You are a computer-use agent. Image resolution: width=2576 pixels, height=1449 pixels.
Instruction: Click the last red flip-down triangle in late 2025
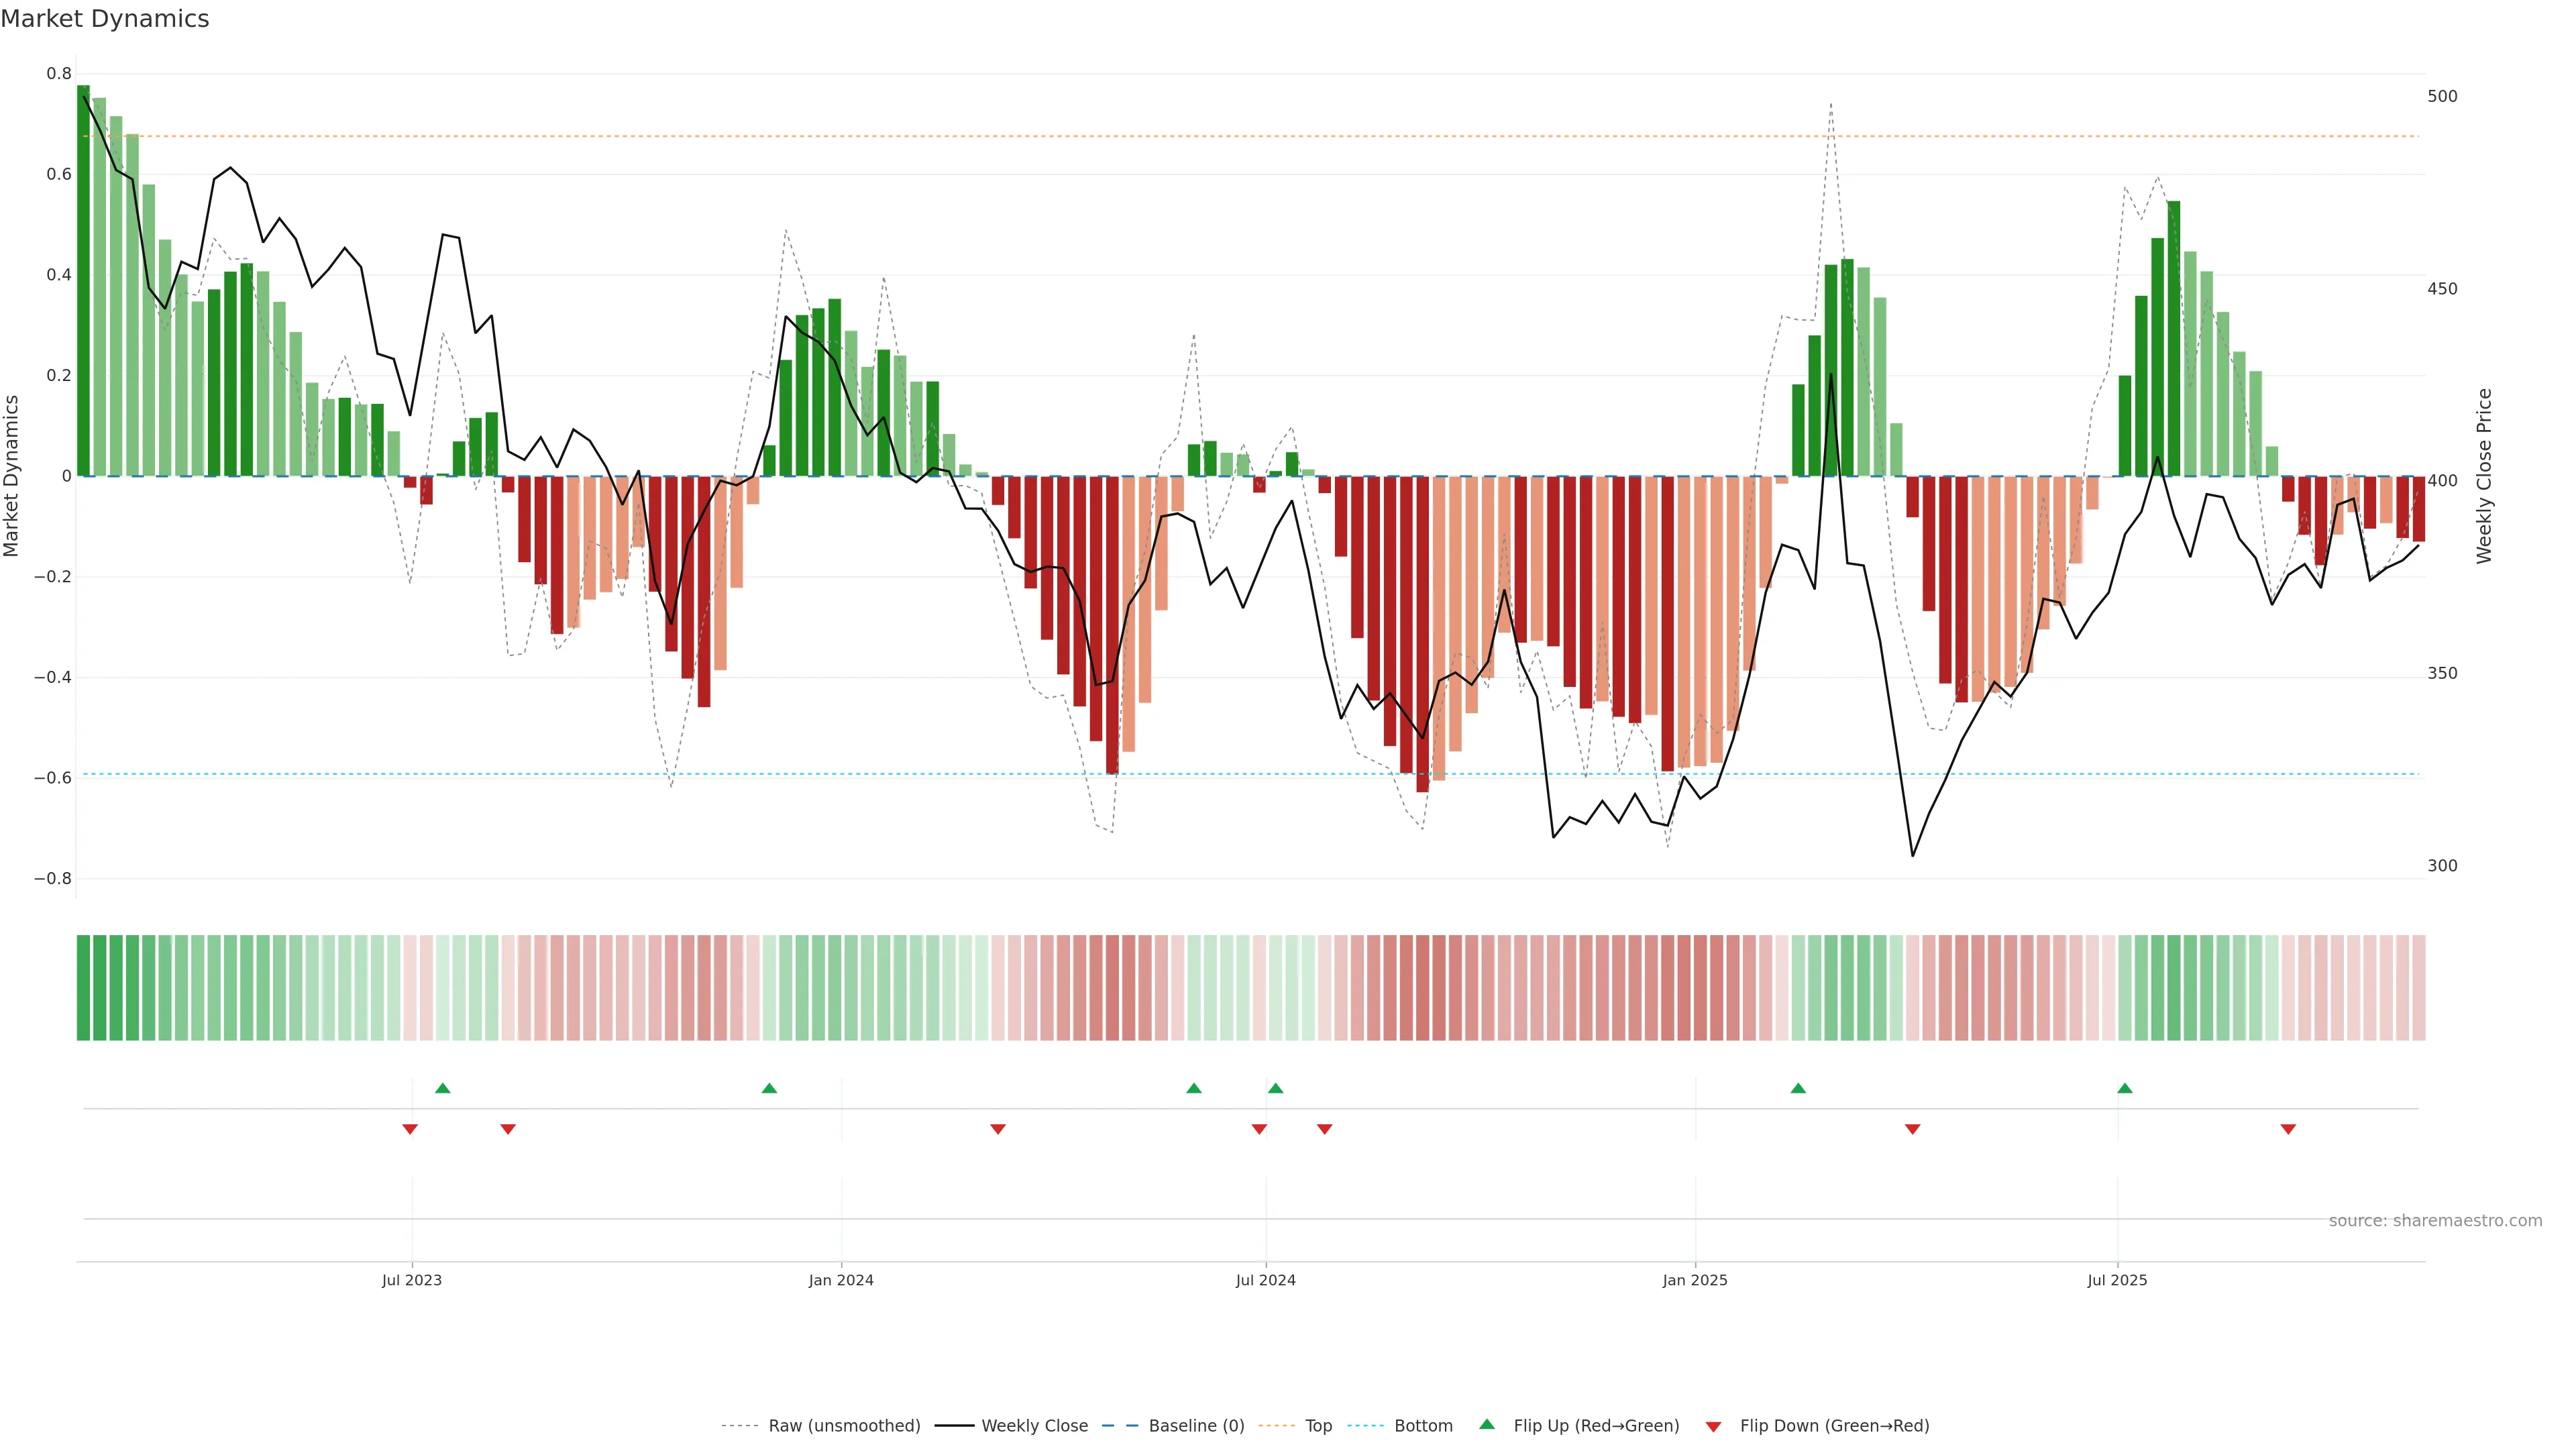tap(2288, 1129)
